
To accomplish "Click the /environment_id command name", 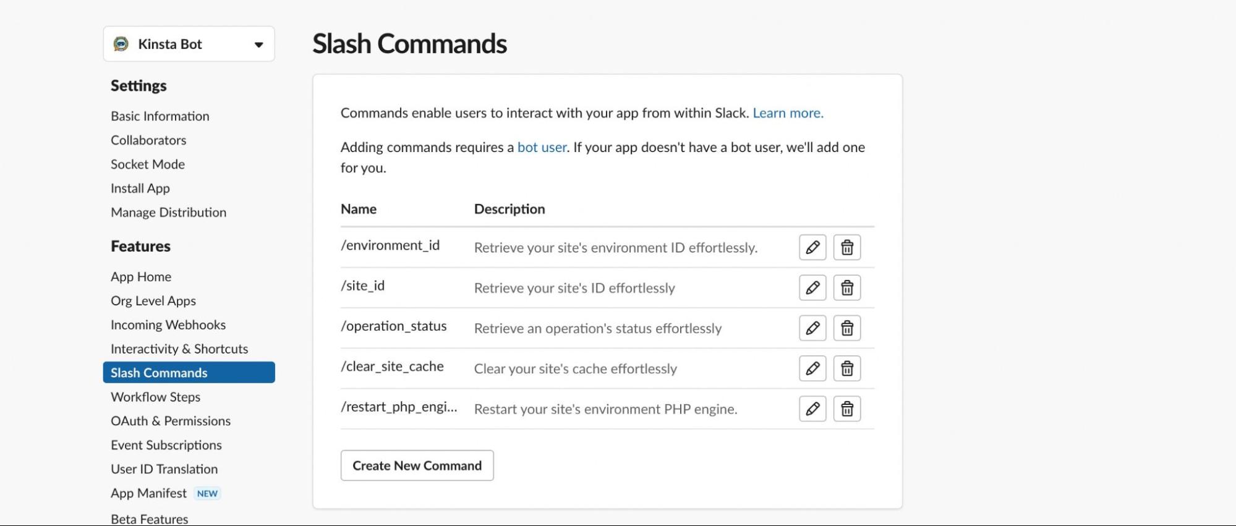I will [x=390, y=245].
